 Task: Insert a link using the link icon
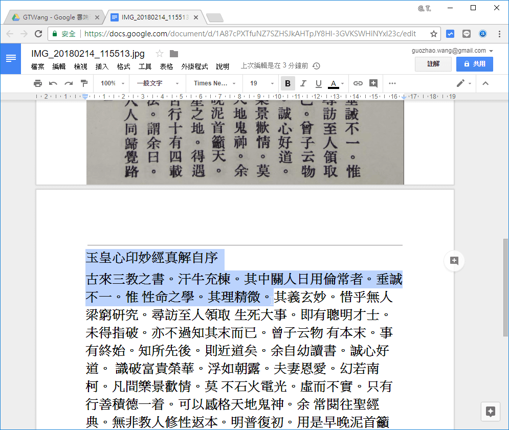[358, 83]
